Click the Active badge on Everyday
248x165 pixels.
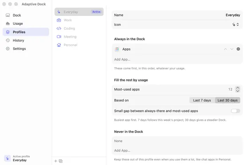coord(97,12)
